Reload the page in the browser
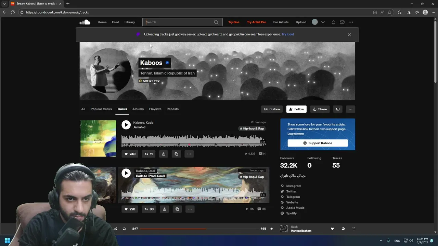Image resolution: width=438 pixels, height=246 pixels. point(13,12)
